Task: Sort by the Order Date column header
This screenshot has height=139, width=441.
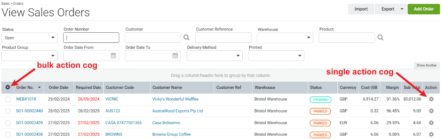Action: point(59,87)
